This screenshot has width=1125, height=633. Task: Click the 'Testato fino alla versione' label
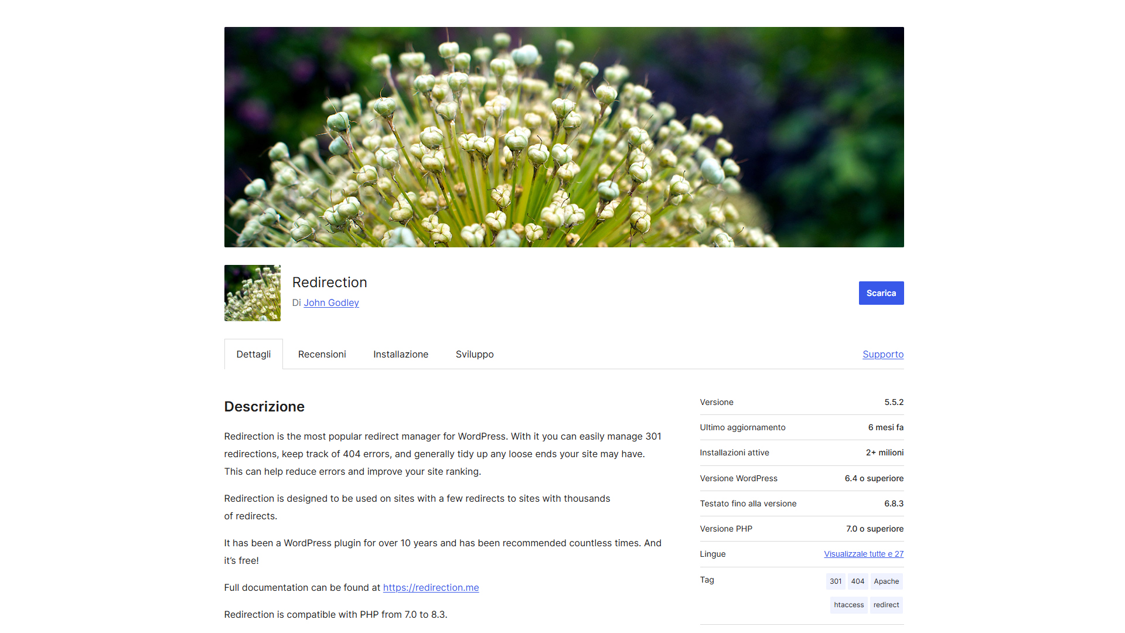[748, 503]
